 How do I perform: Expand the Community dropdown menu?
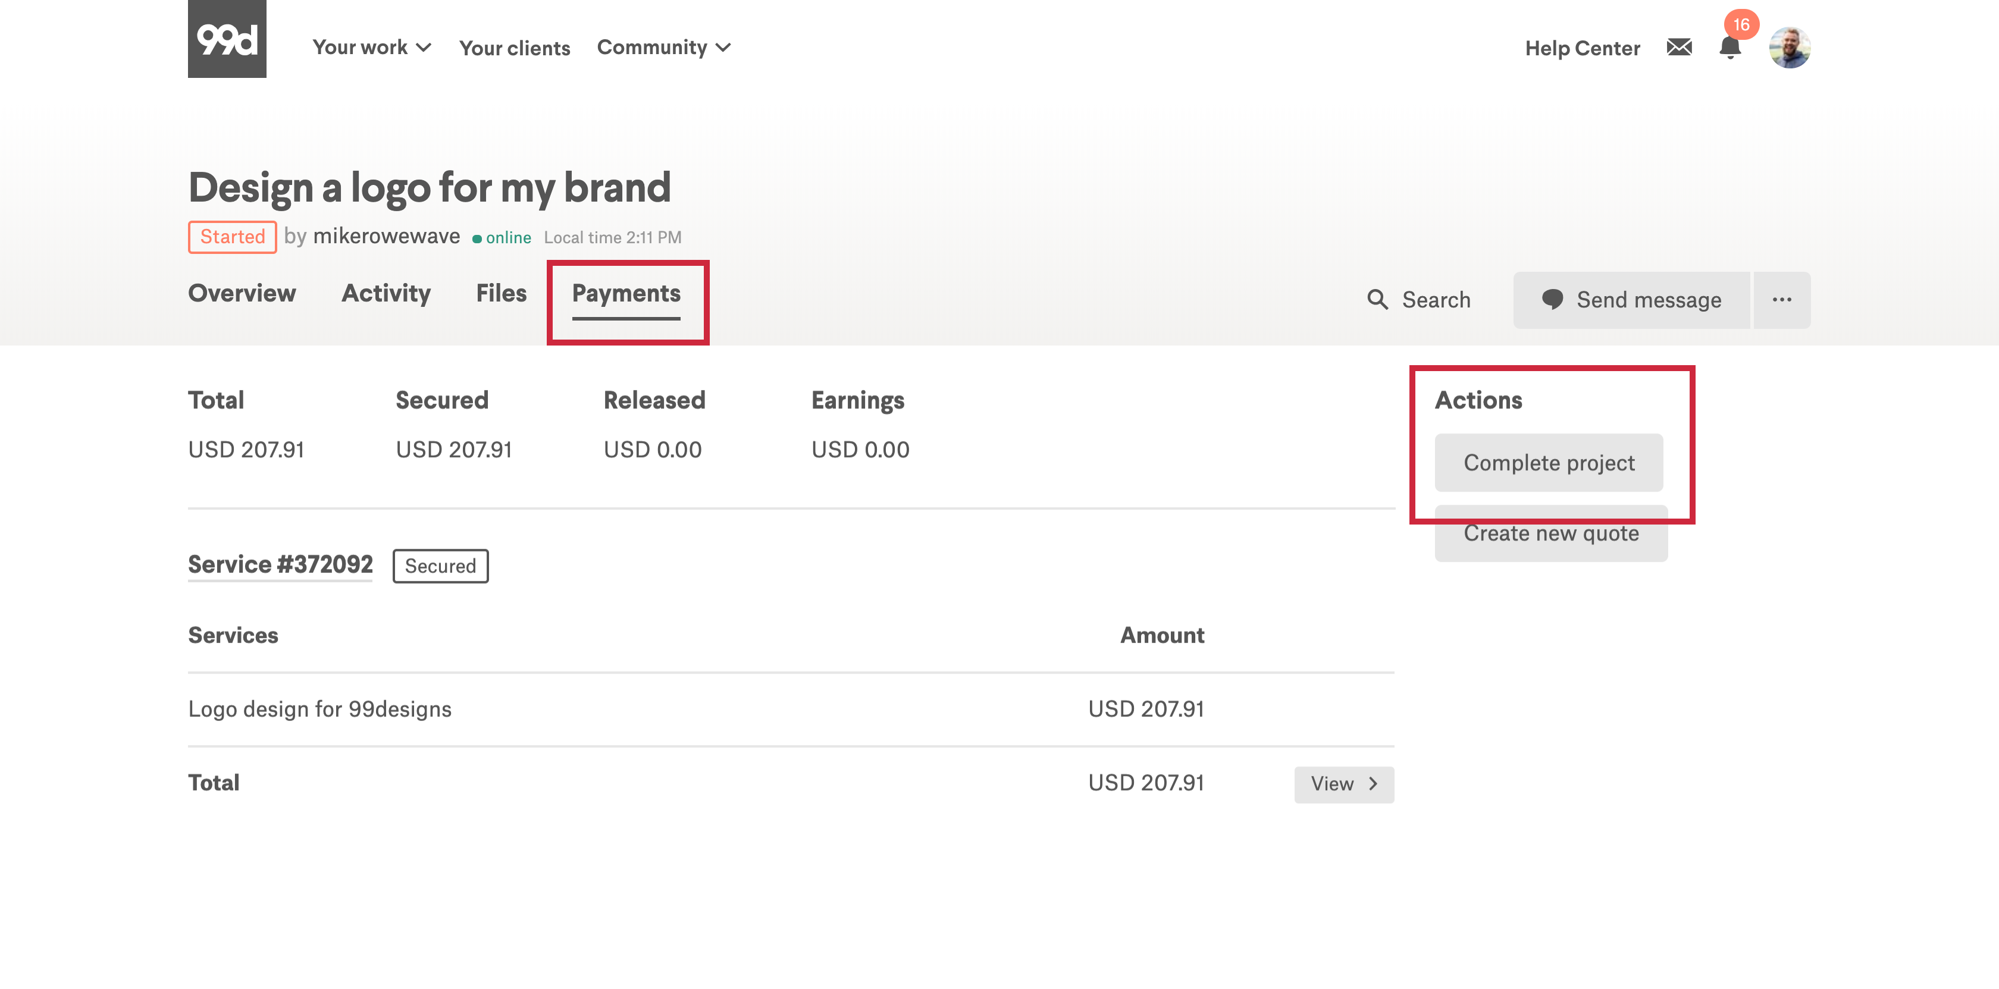[x=663, y=48]
